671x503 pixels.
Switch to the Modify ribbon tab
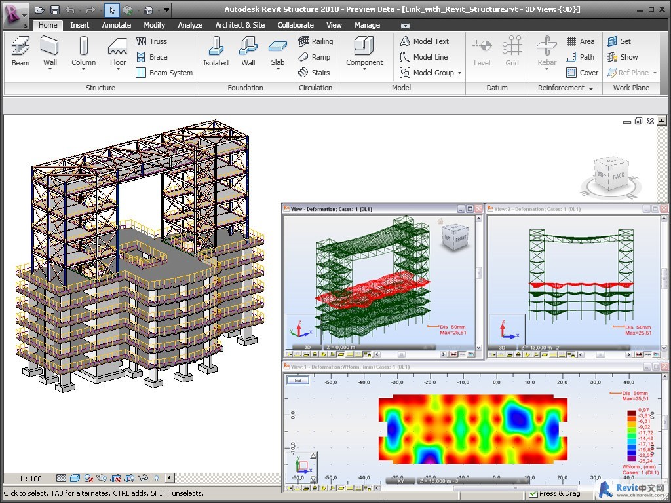154,25
